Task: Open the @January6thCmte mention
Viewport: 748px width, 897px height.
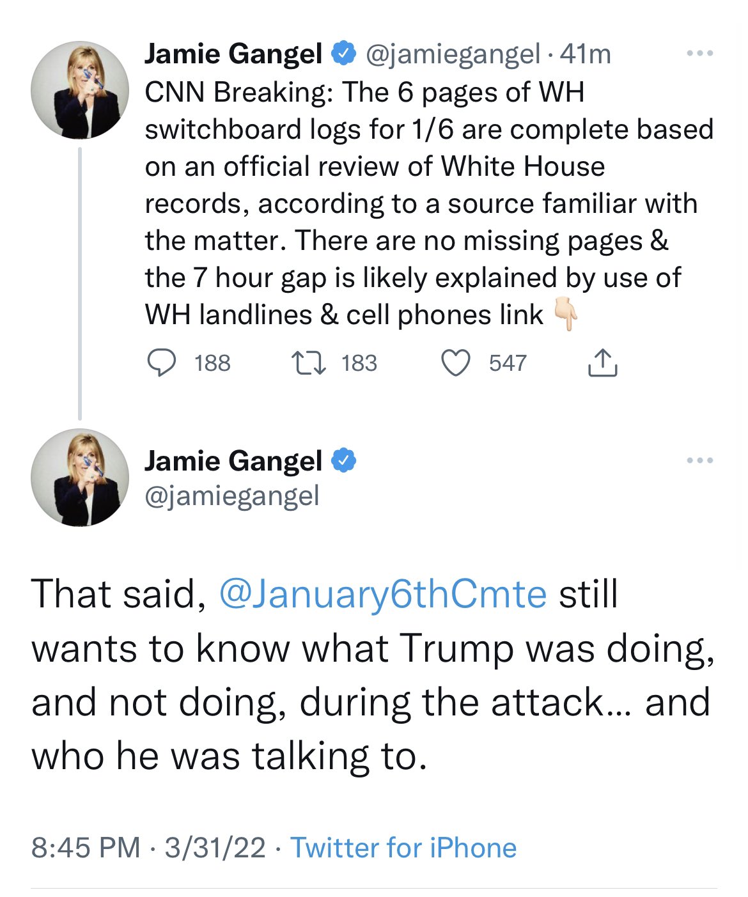Action: tap(383, 594)
